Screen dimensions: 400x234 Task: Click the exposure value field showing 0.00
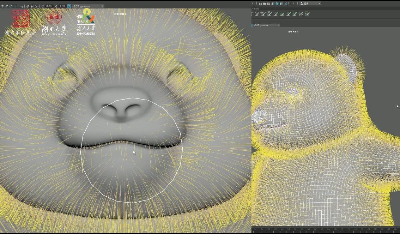(49, 6)
